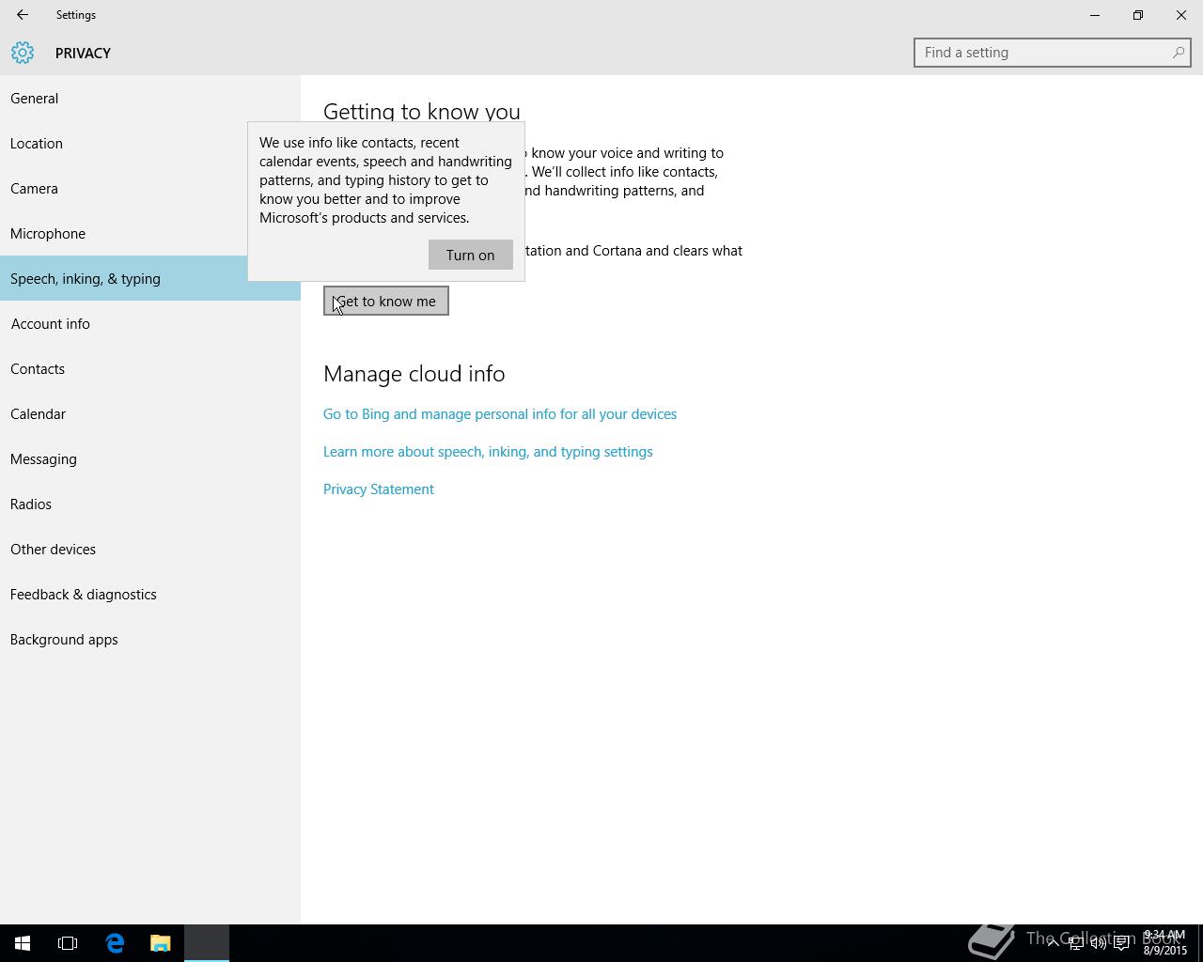Close the Settings window
This screenshot has width=1203, height=962.
click(1181, 15)
